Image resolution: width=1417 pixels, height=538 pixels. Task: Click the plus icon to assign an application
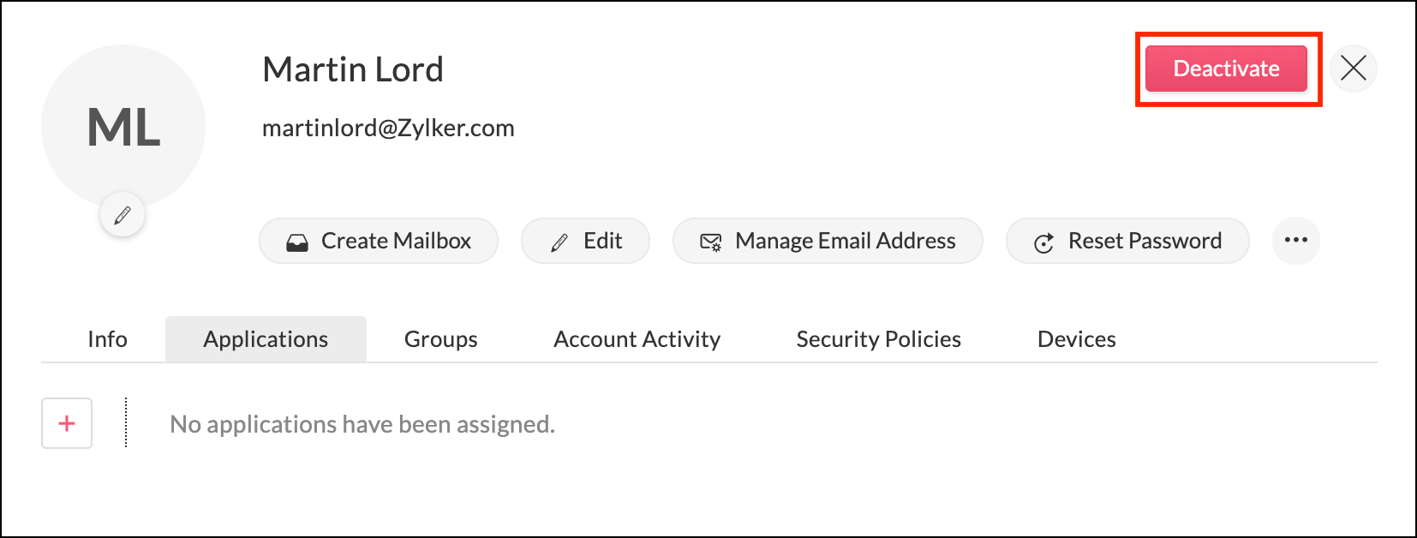[x=67, y=423]
